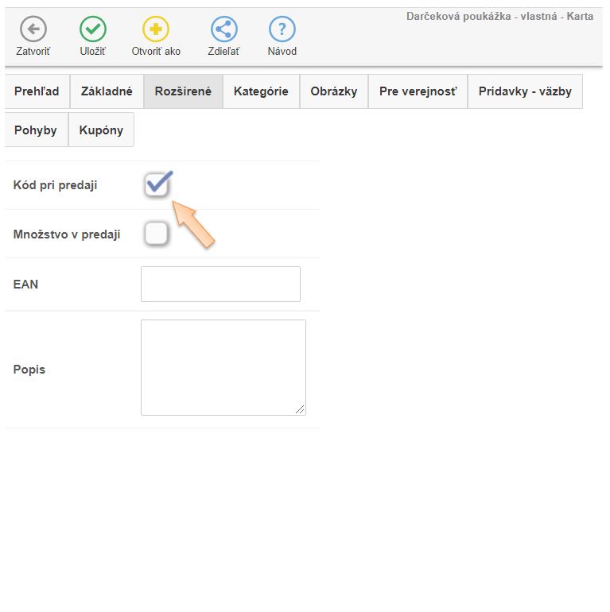Select the Rozšírené tab
The image size is (610, 612).
pyautogui.click(x=183, y=91)
